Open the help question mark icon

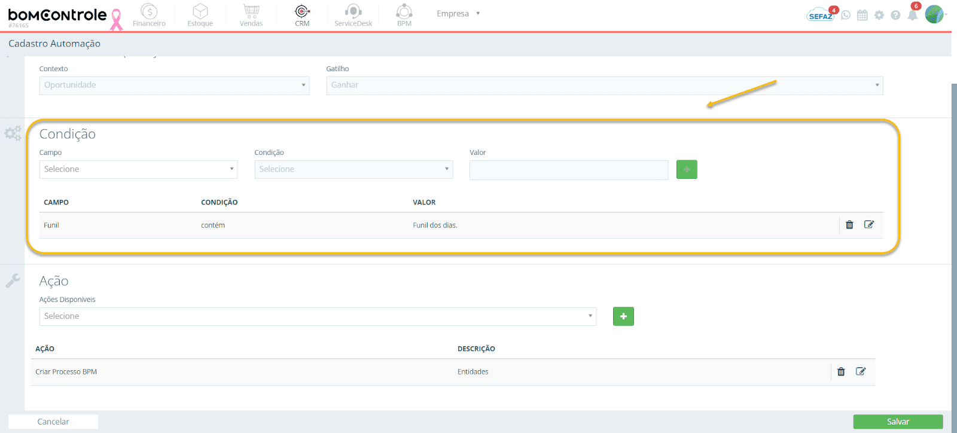(895, 15)
